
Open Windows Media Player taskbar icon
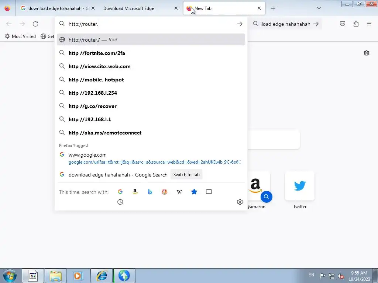point(78,276)
